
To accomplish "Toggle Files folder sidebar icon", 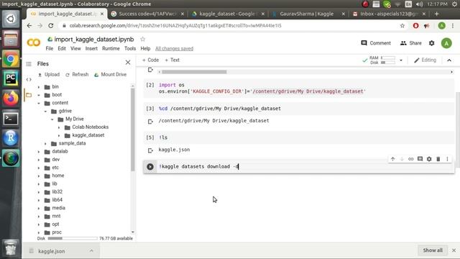I will pyautogui.click(x=29, y=95).
